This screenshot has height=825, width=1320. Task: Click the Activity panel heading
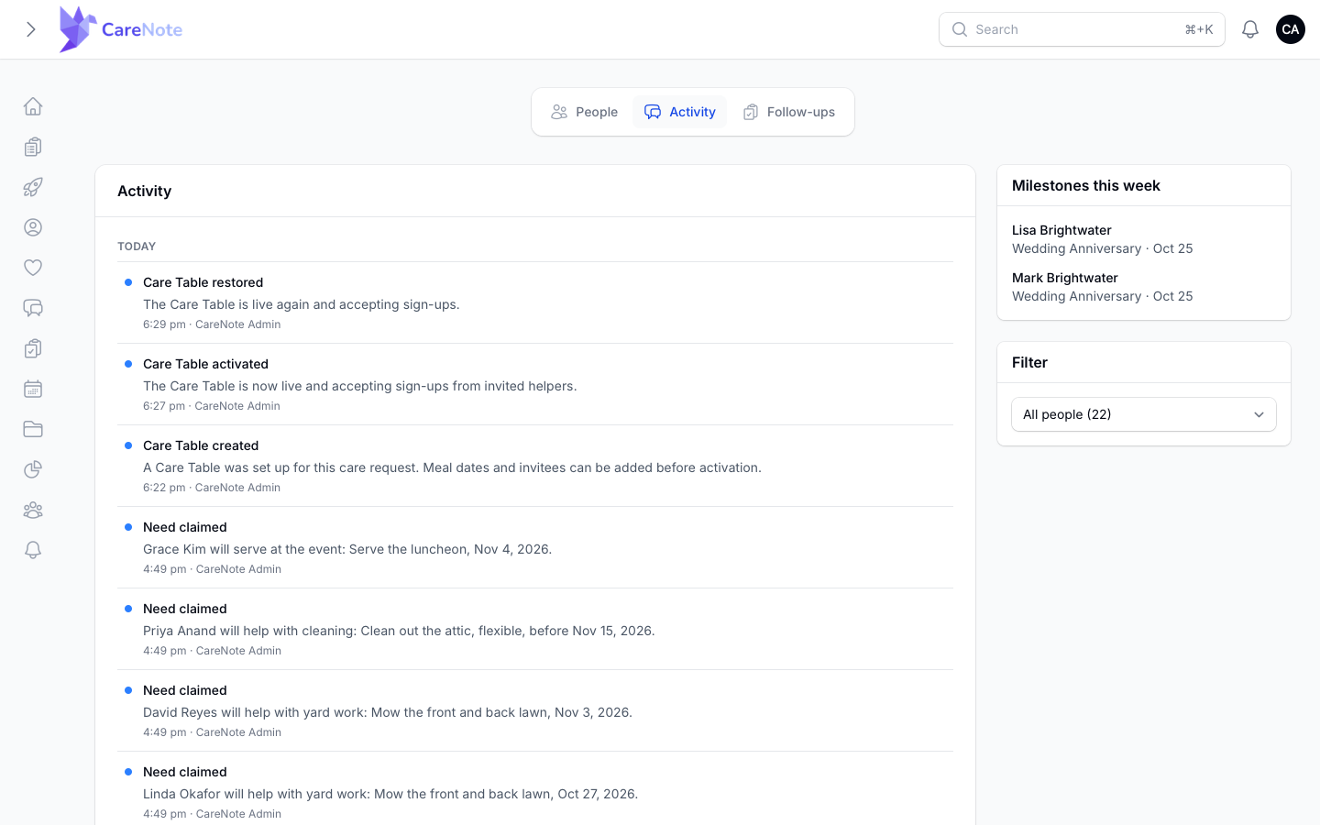click(x=145, y=191)
